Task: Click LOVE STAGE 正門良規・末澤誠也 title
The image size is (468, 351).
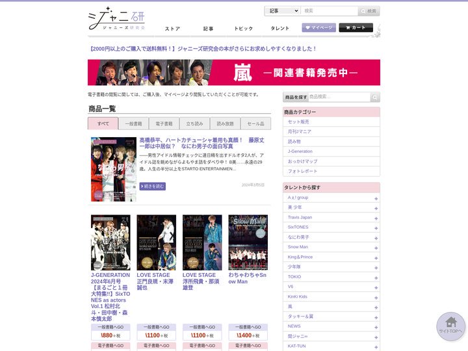Action: (155, 281)
